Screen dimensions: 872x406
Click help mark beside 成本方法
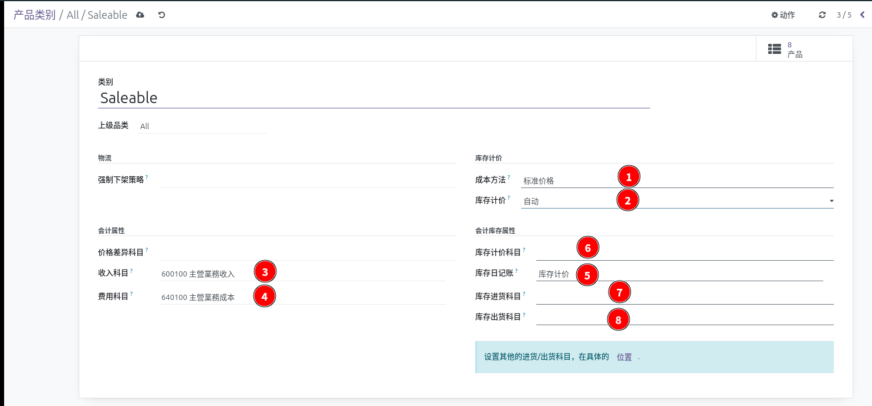pos(509,177)
